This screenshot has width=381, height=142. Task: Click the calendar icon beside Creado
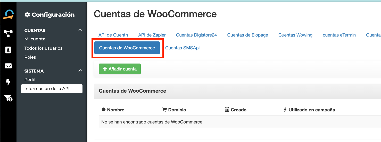tap(227, 110)
